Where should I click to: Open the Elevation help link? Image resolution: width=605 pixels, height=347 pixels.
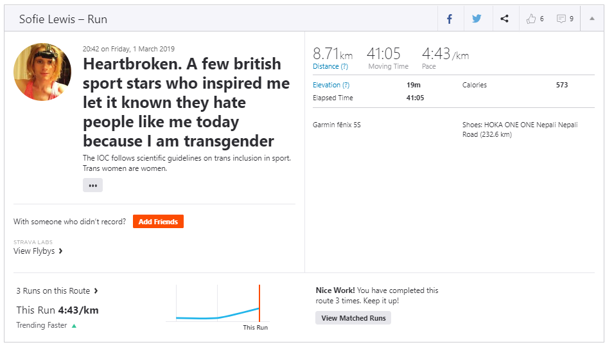(x=331, y=85)
